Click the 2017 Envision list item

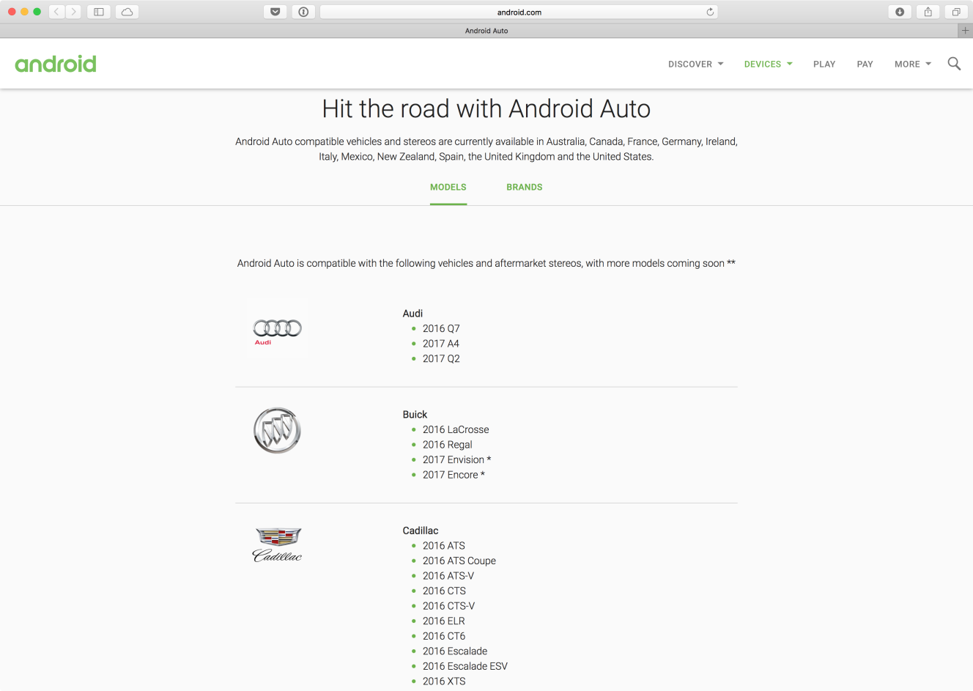pos(456,459)
